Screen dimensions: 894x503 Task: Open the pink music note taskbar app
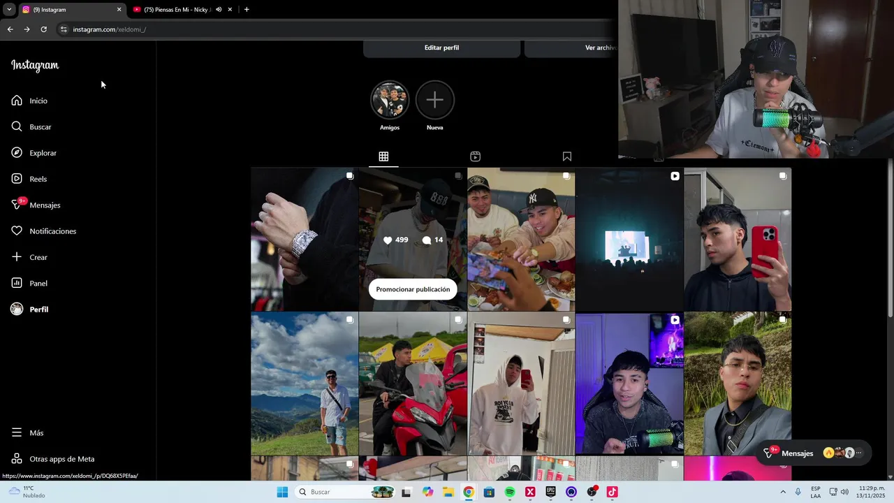coord(612,492)
